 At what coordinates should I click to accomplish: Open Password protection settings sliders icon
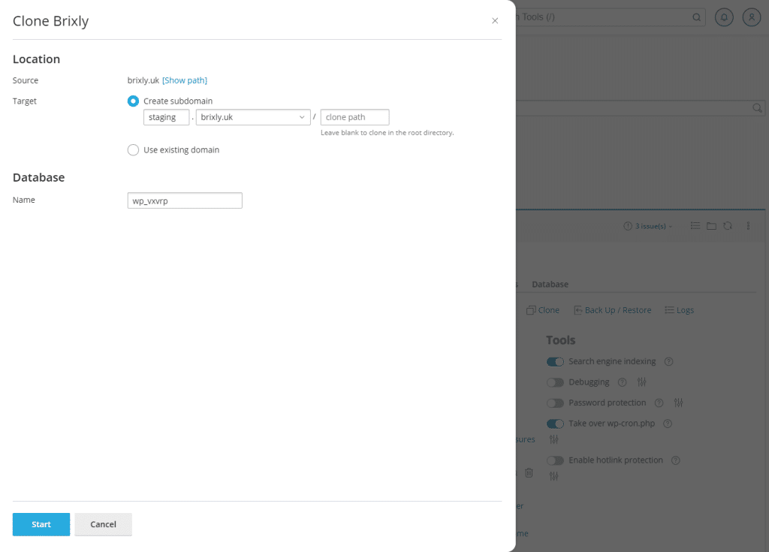678,403
